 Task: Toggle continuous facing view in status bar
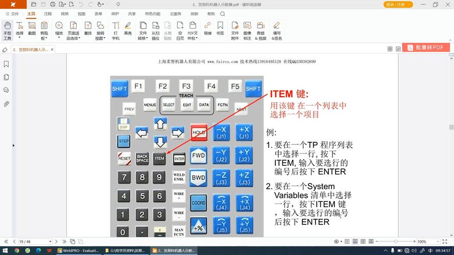coord(371,241)
